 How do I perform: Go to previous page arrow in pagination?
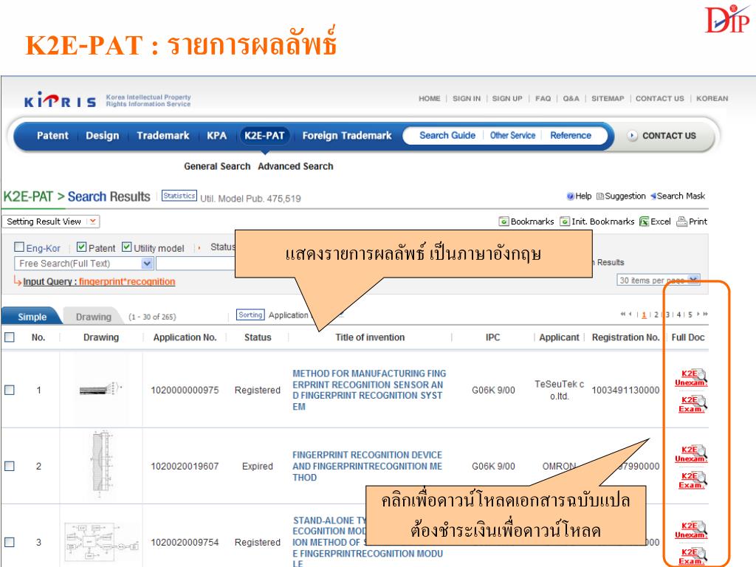point(630,314)
